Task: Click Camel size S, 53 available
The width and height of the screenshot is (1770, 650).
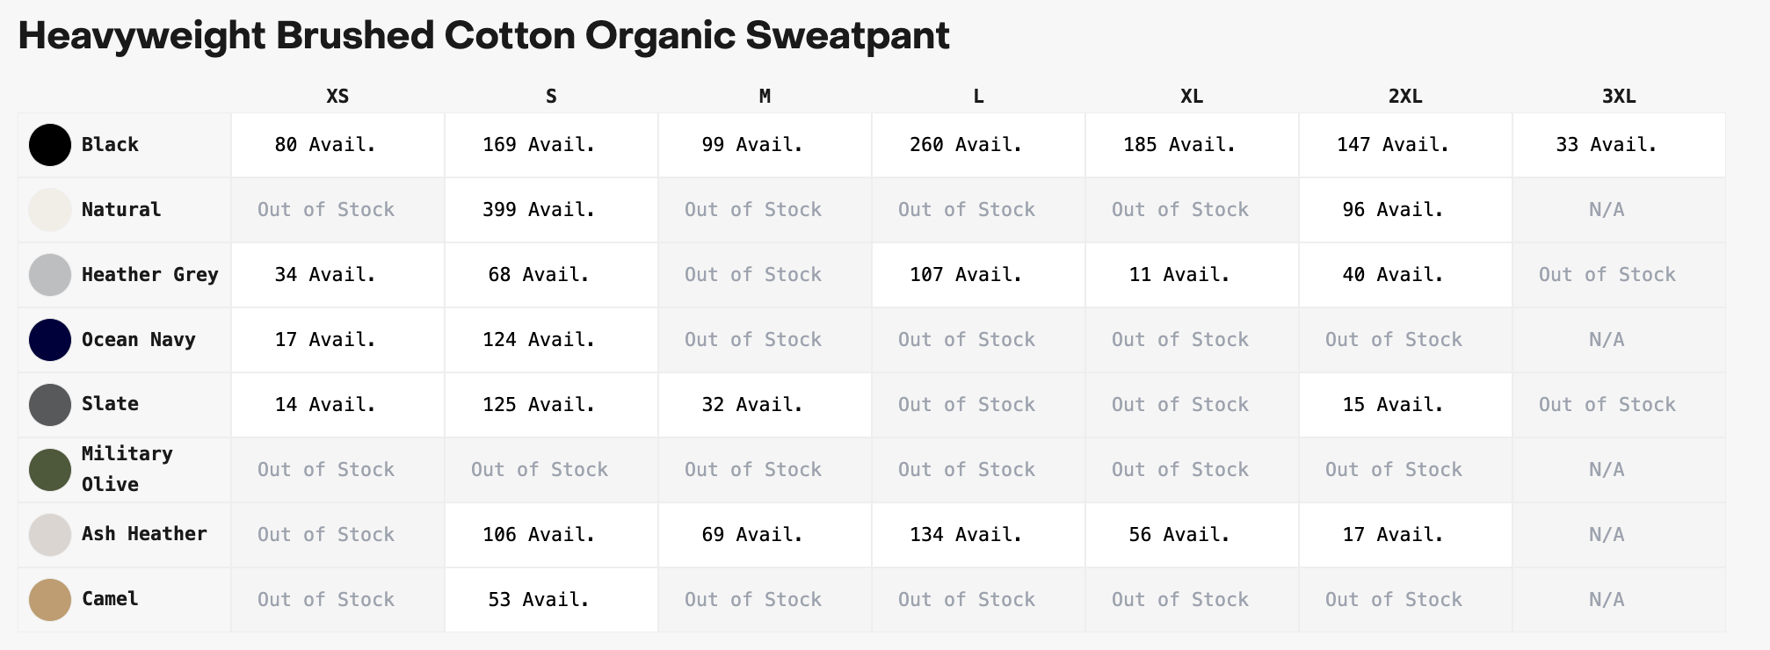Action: [x=551, y=600]
